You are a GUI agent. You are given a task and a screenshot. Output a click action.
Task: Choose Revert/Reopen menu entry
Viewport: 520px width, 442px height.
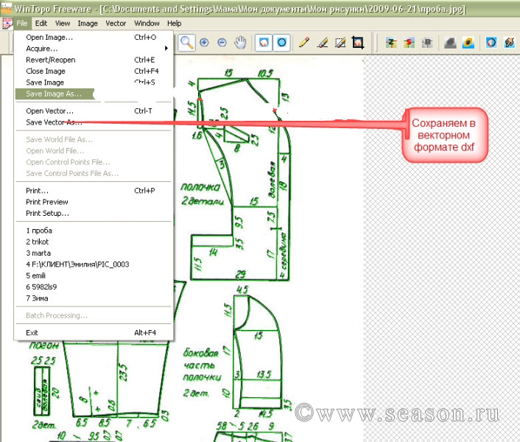pyautogui.click(x=94, y=60)
